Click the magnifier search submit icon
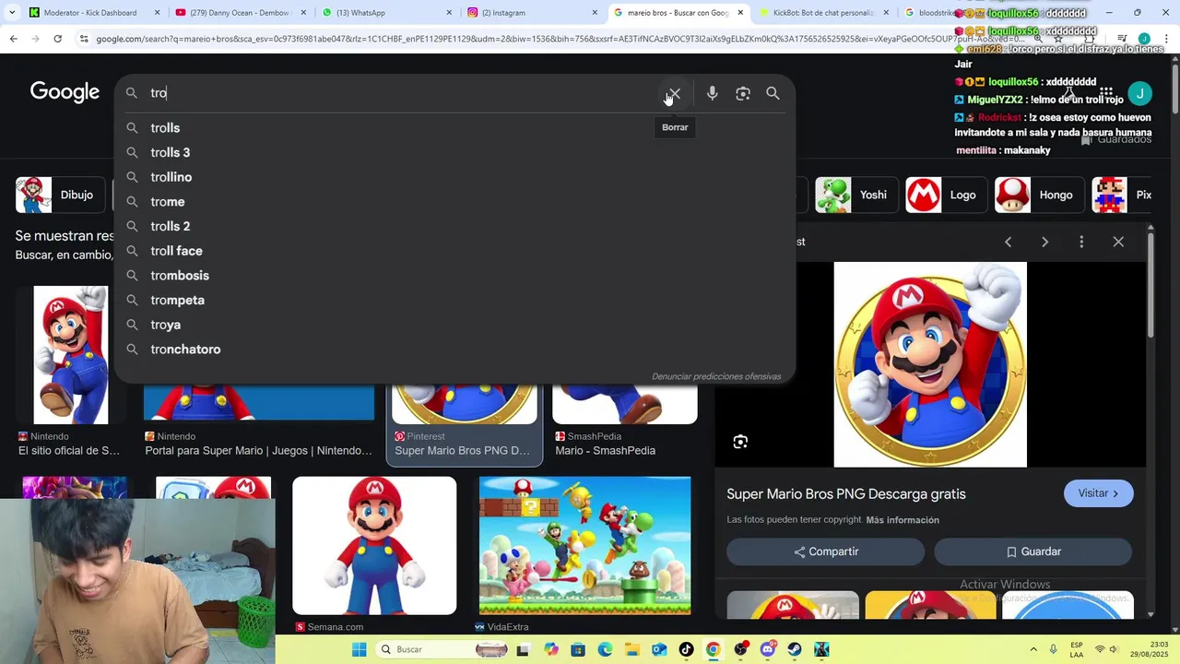 pyautogui.click(x=773, y=93)
